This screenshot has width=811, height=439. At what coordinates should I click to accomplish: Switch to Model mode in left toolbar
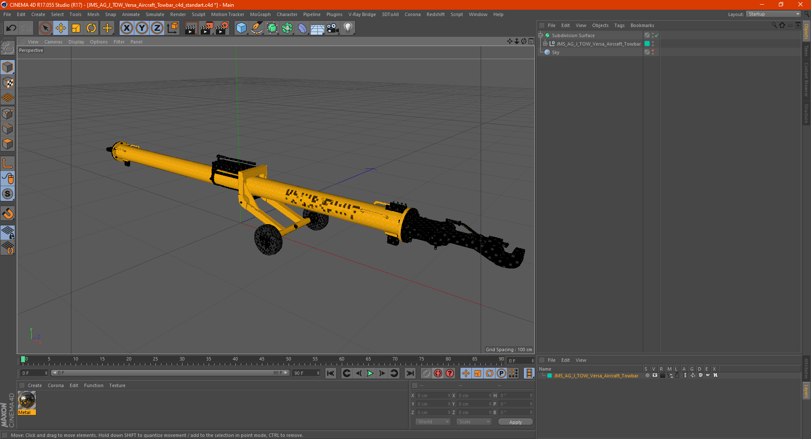(8, 68)
